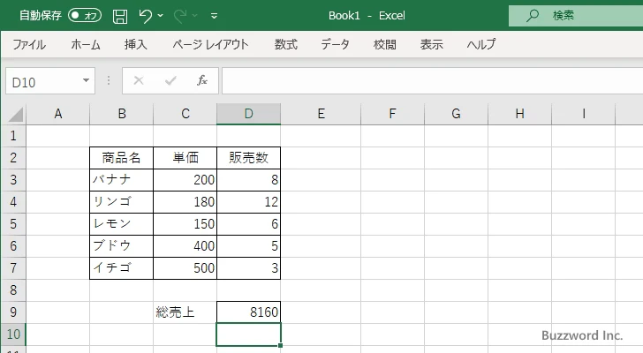Select the イチゴ cell
The height and width of the screenshot is (353, 643).
point(121,268)
